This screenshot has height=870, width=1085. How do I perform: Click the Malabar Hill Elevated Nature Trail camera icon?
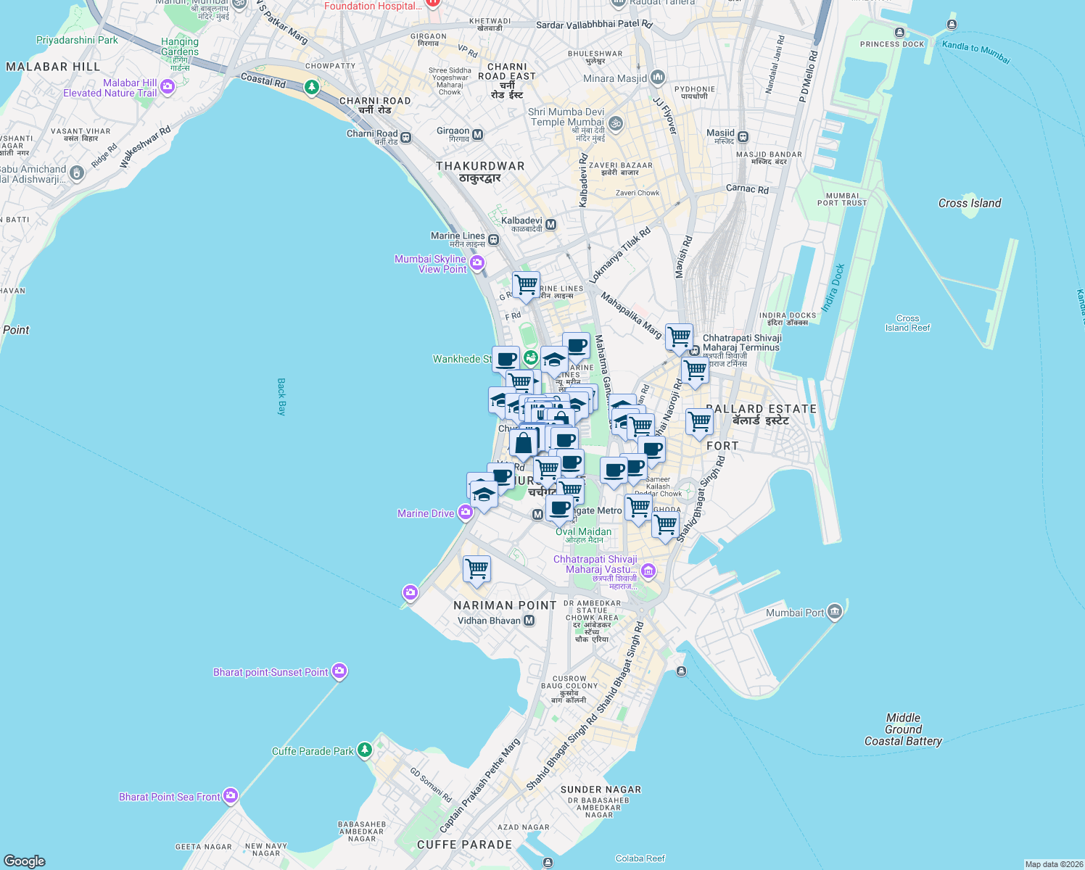pos(168,87)
